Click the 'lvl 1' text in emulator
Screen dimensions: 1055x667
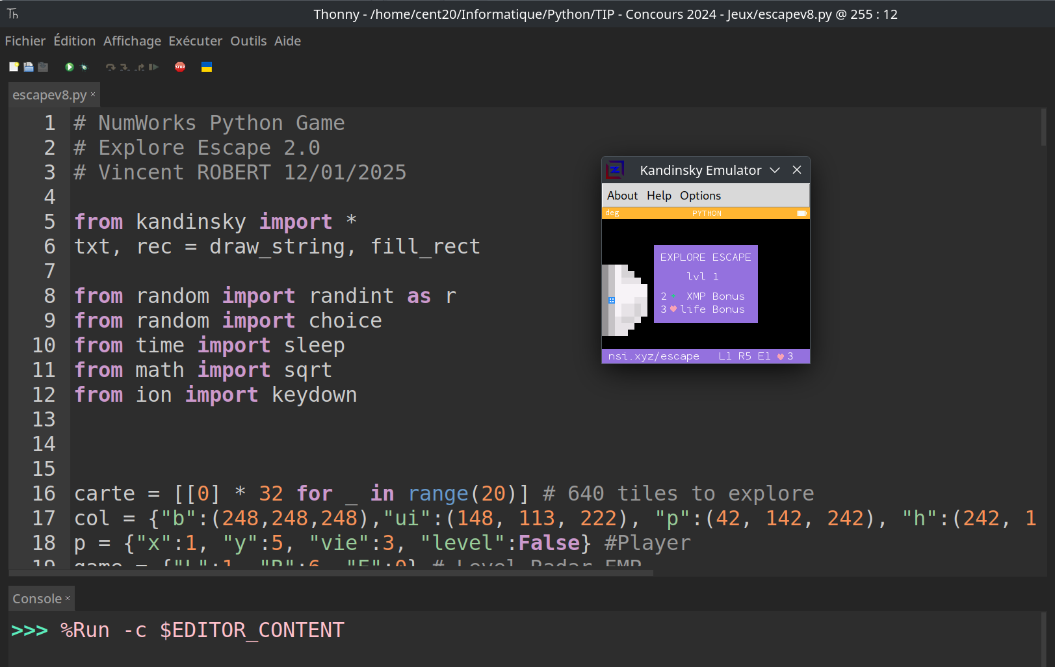tap(703, 277)
